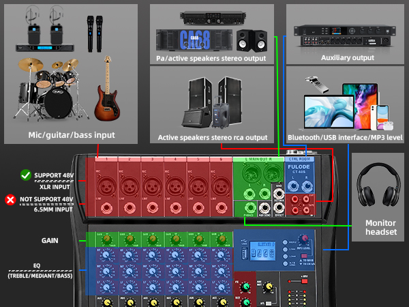Select channel 4 line input jack
Viewport: 409px width, 307px height.
click(x=175, y=208)
